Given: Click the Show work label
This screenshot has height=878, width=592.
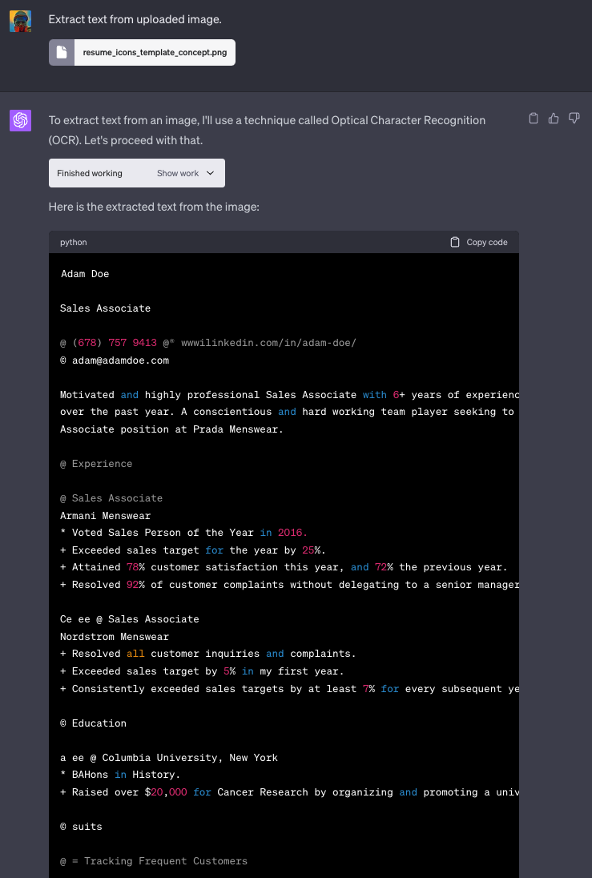Looking at the screenshot, I should point(178,173).
